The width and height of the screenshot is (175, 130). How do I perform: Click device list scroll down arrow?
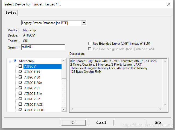coord(64,109)
